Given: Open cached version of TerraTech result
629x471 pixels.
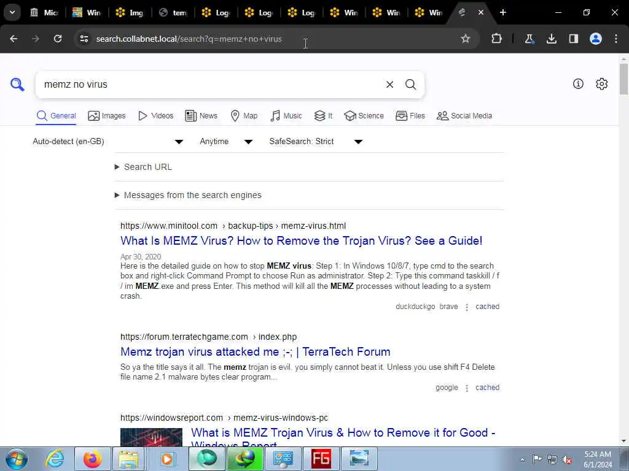Looking at the screenshot, I should click(487, 388).
